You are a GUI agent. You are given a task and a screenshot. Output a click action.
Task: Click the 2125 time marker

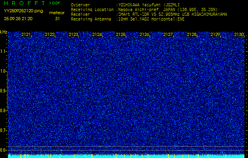tap(121, 34)
